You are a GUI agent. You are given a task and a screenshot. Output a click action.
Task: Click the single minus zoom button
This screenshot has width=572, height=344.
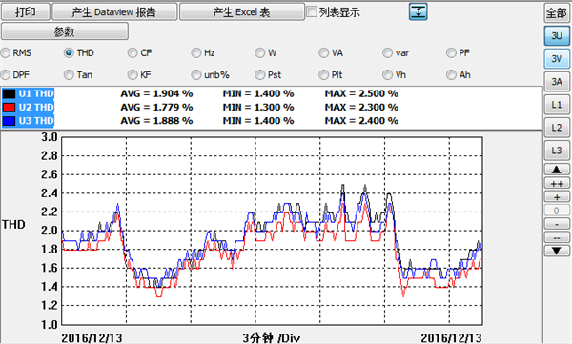[x=557, y=224]
